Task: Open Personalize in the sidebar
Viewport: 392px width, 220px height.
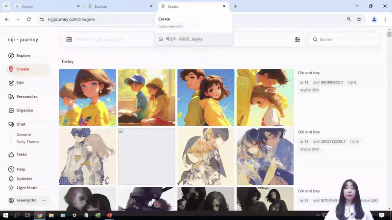Action: [x=26, y=97]
